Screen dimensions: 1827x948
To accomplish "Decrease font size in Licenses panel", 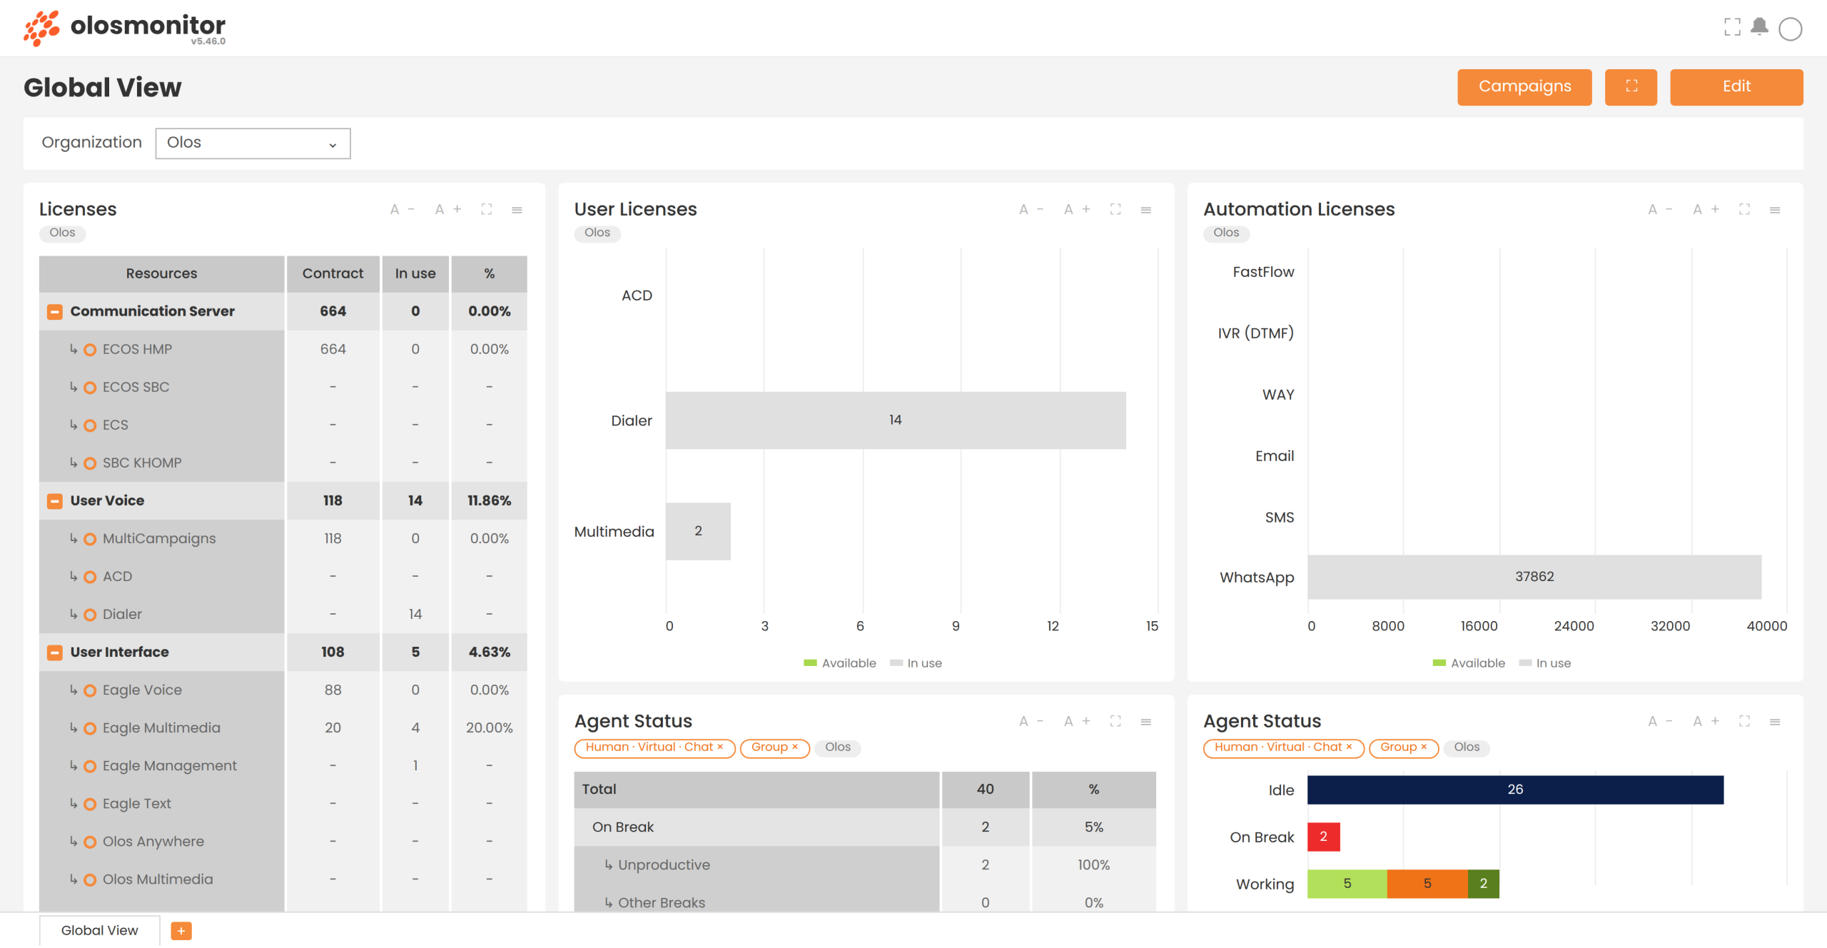I will pos(402,210).
